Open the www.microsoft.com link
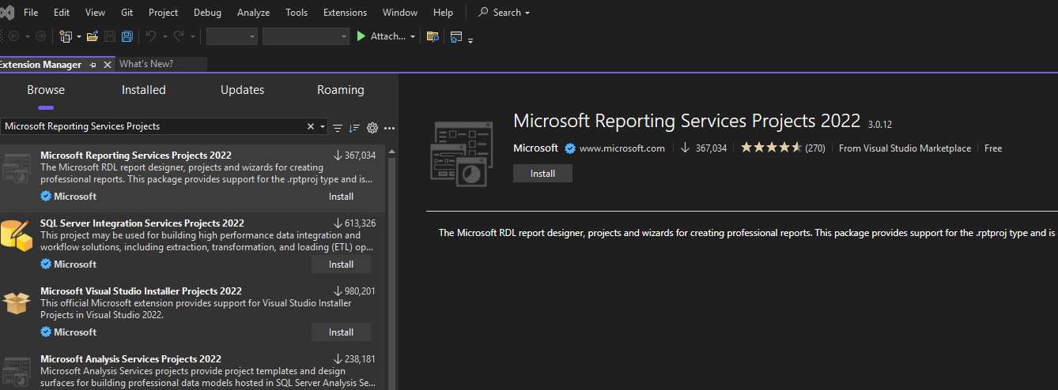 pos(622,148)
